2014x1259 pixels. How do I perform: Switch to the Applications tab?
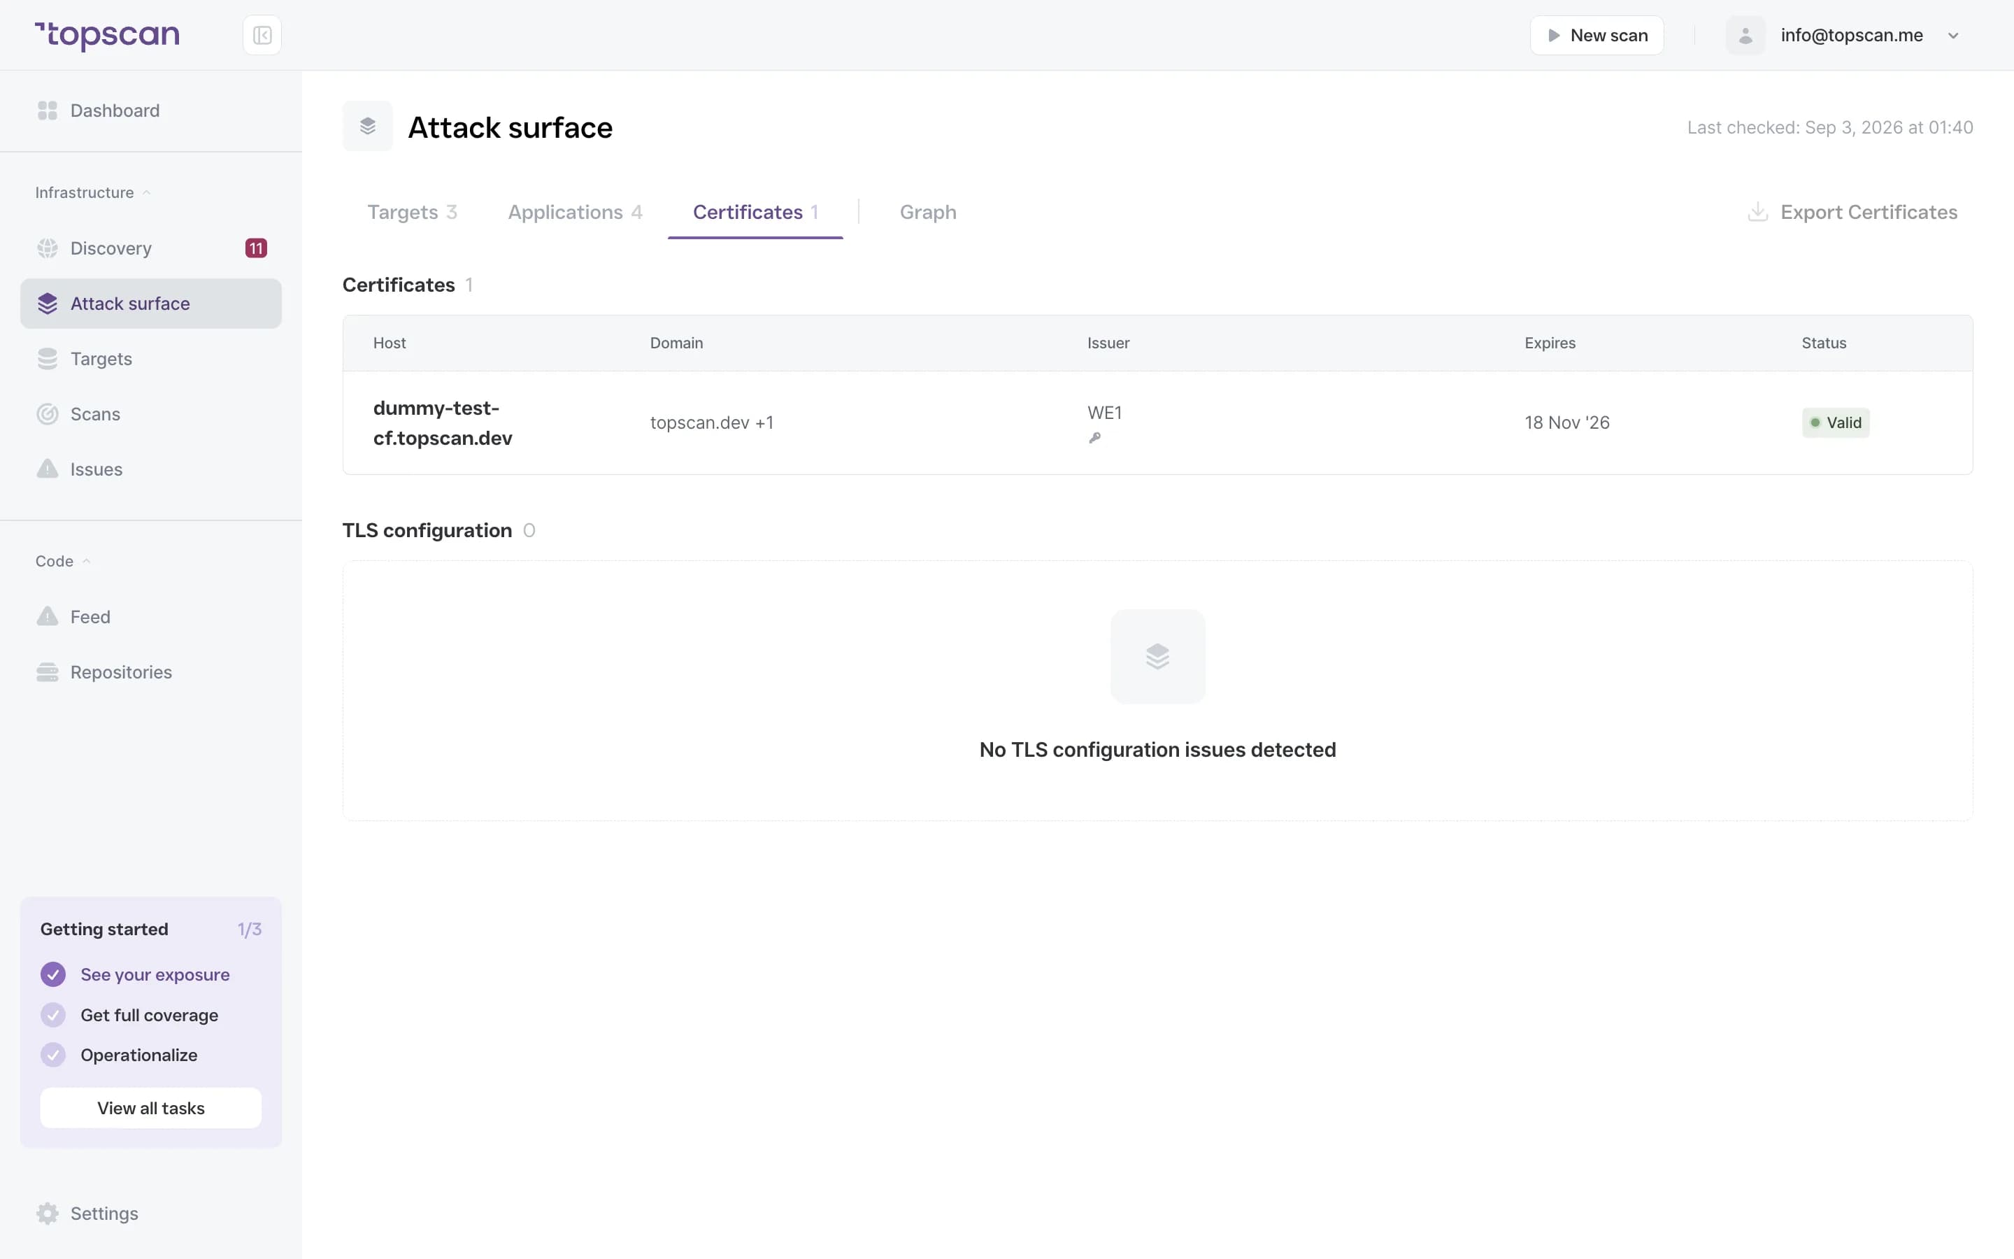pyautogui.click(x=575, y=213)
